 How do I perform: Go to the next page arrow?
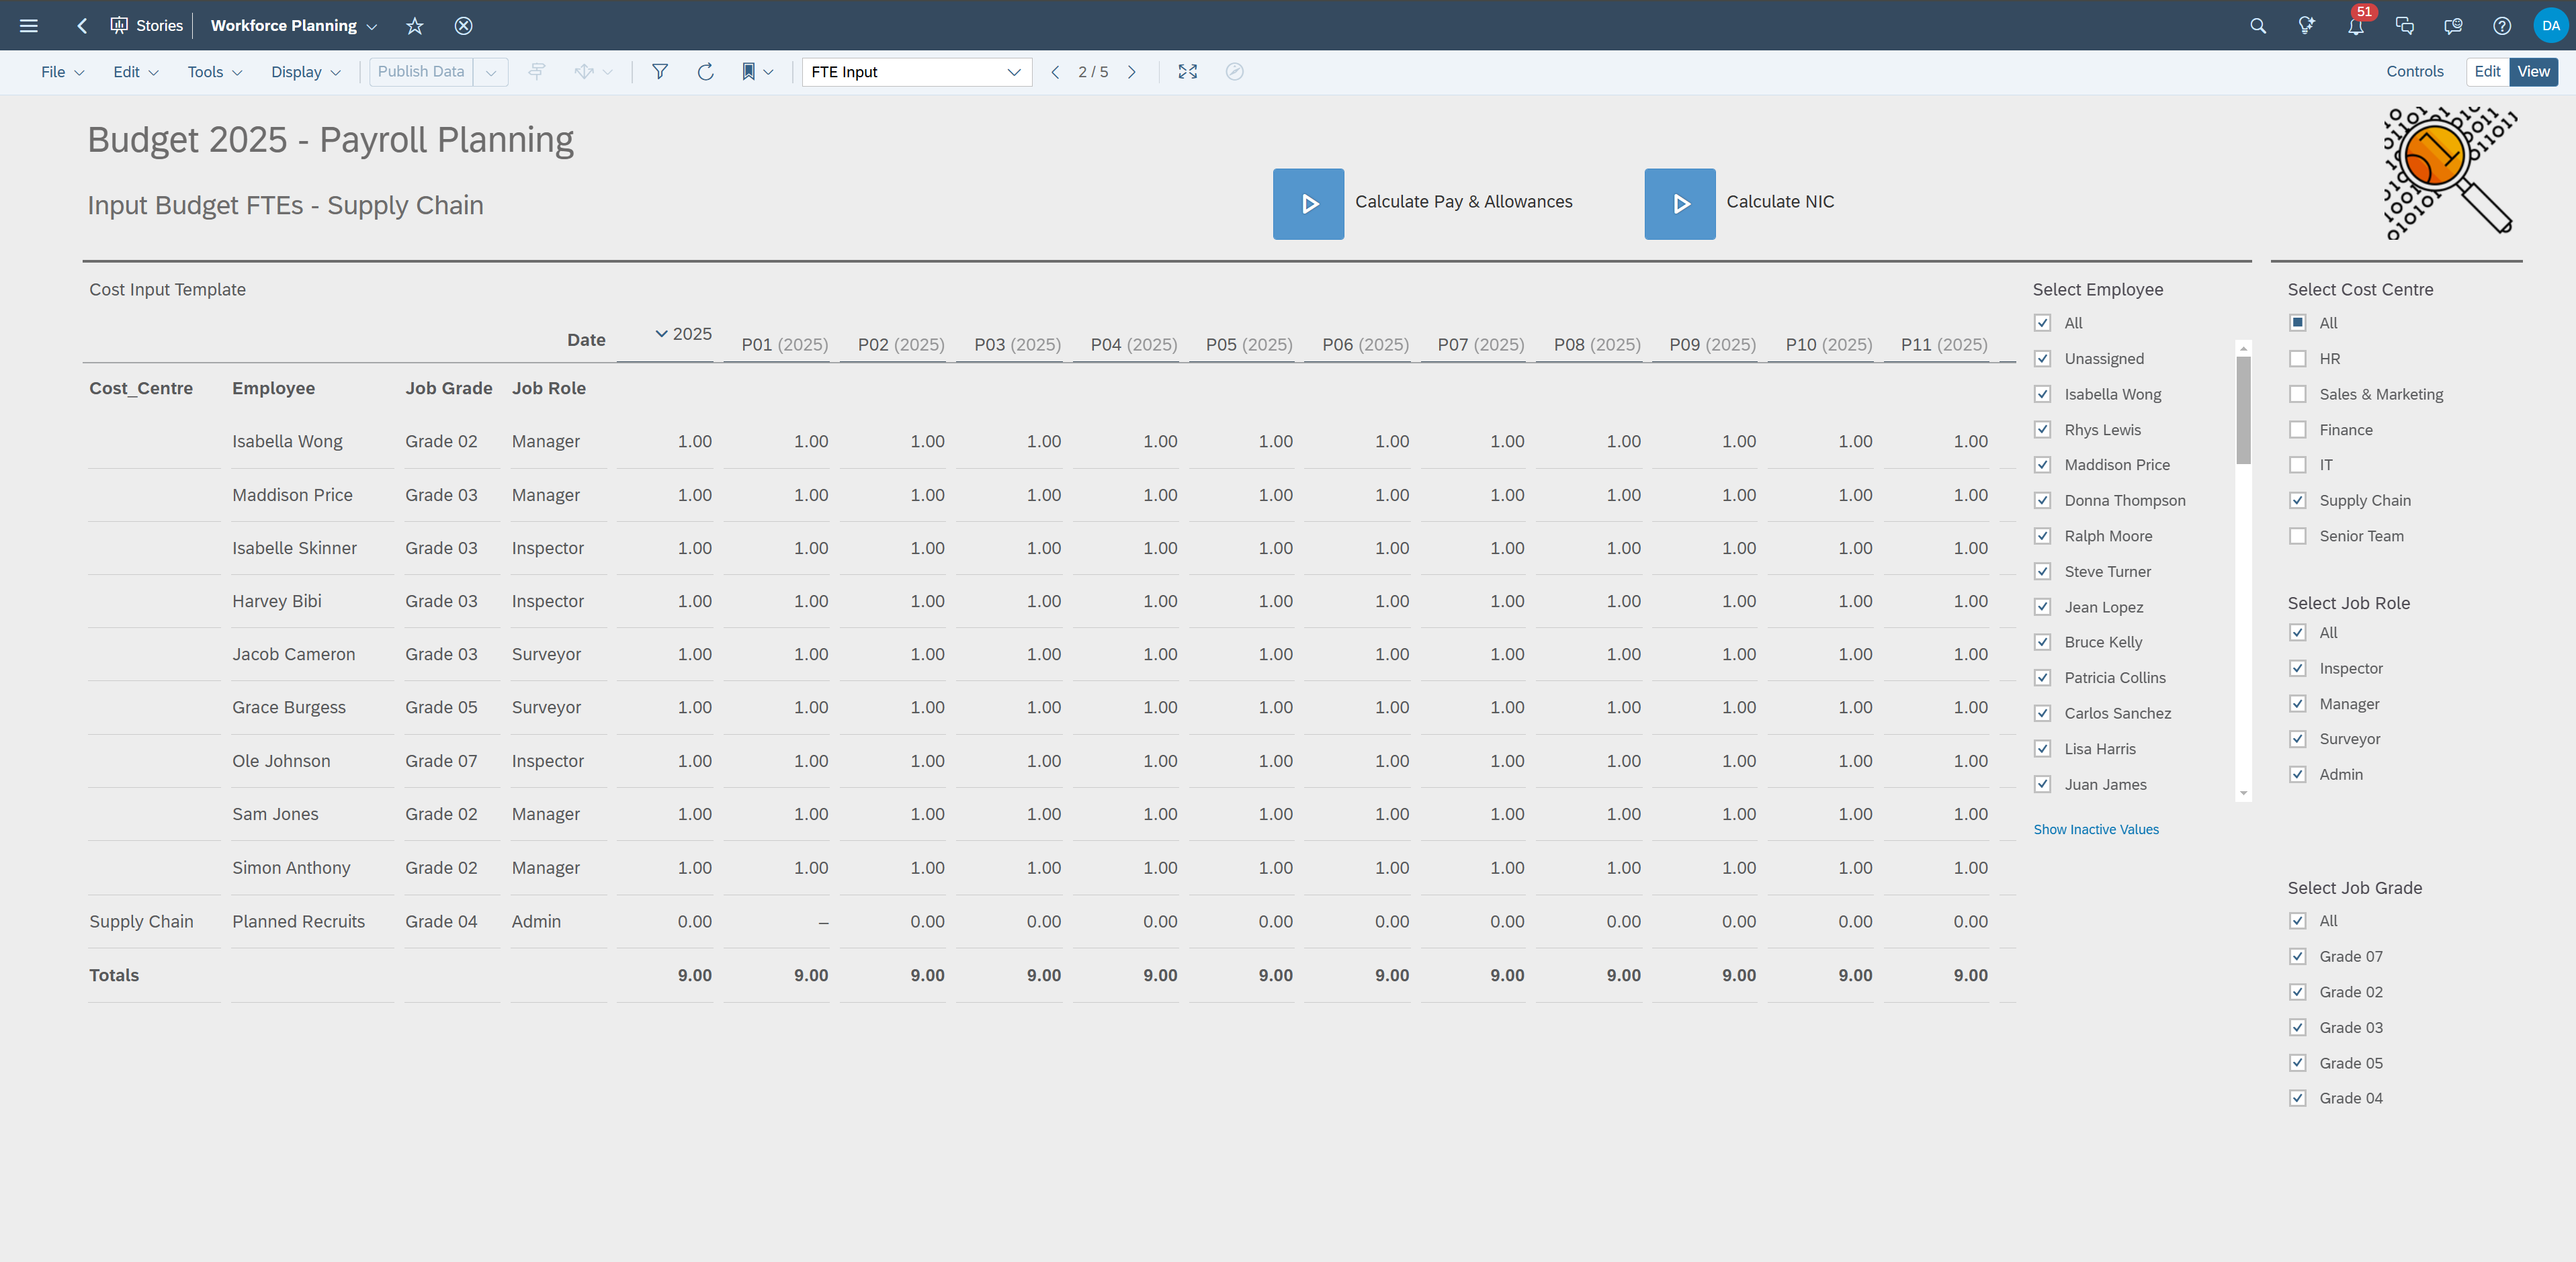tap(1132, 72)
